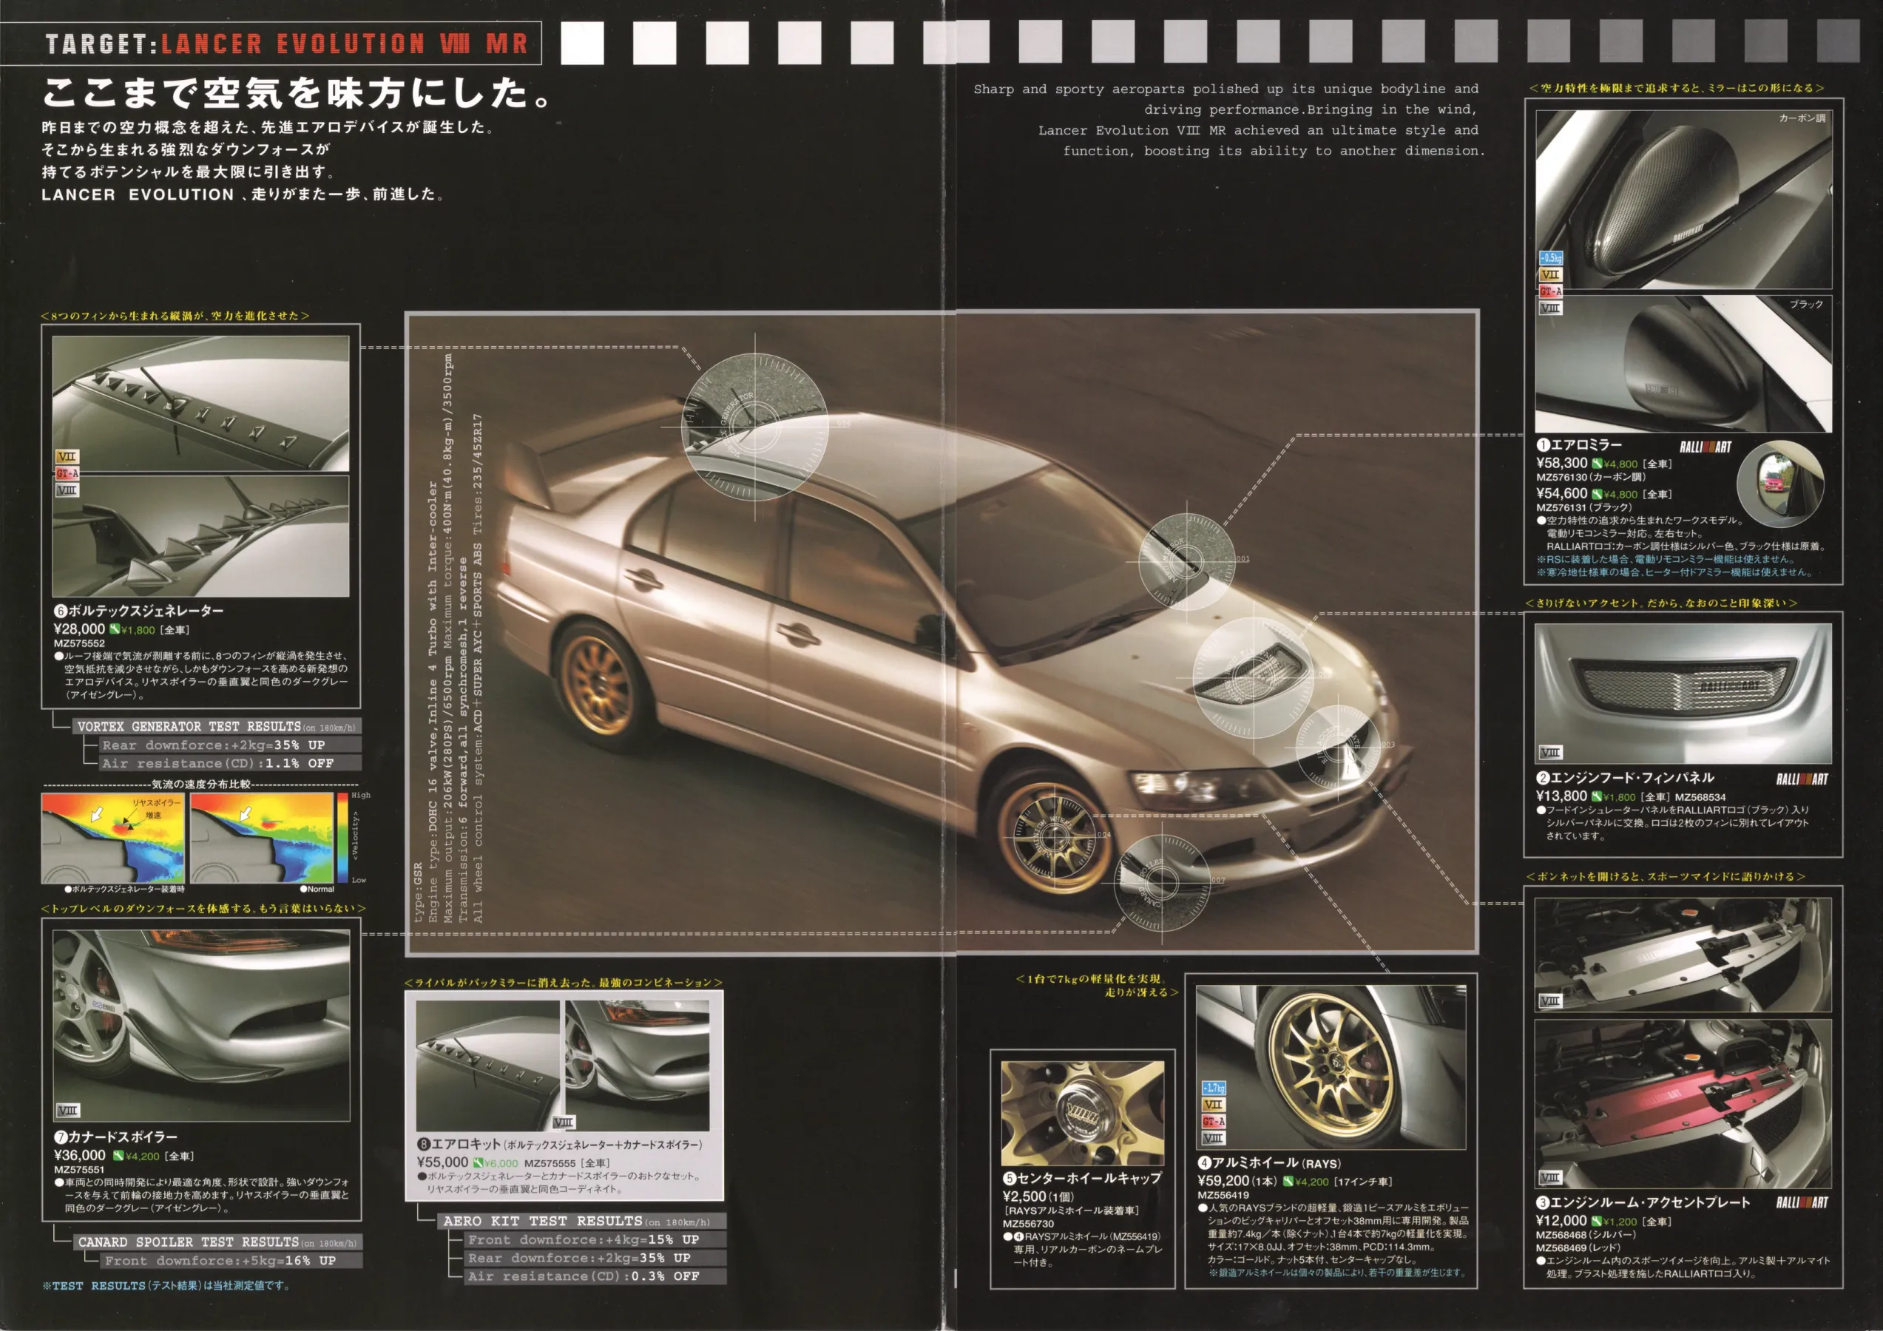Click Air resistance(CD):0.3% OFF line
Viewport: 1883px width, 1331px height.
tap(595, 1276)
